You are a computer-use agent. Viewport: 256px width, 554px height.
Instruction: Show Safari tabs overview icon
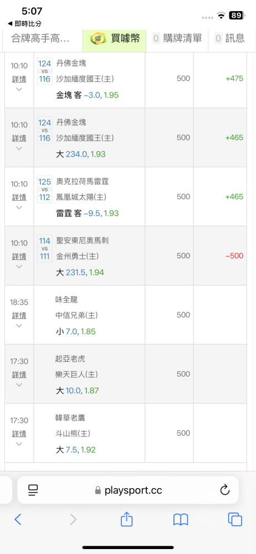tap(235, 520)
